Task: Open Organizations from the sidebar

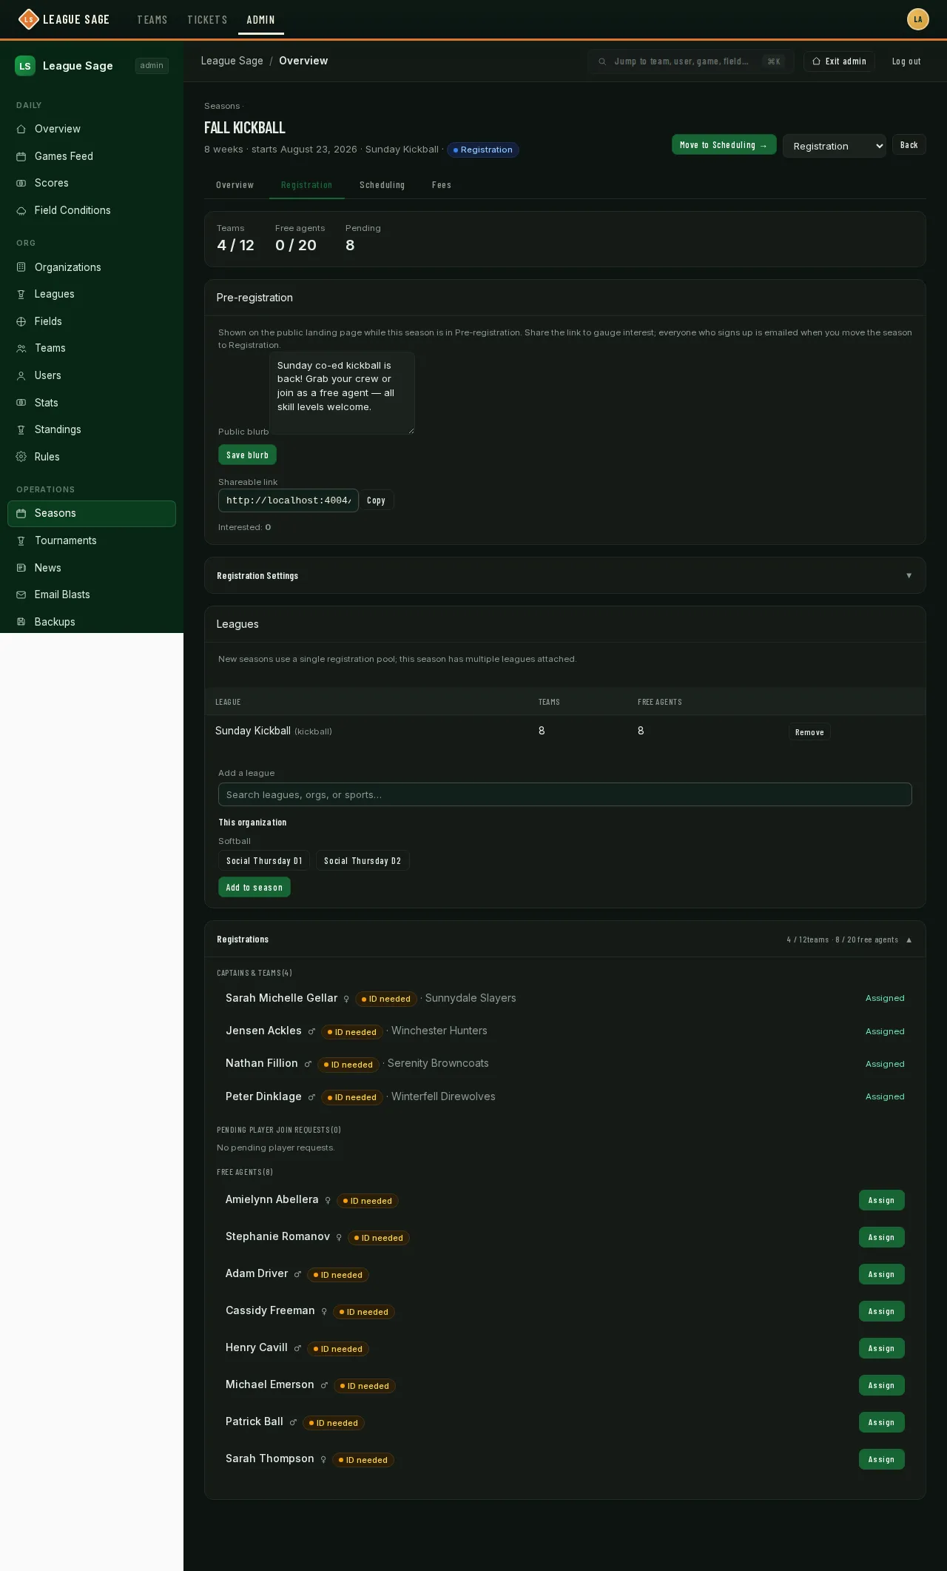Action: coord(92,267)
